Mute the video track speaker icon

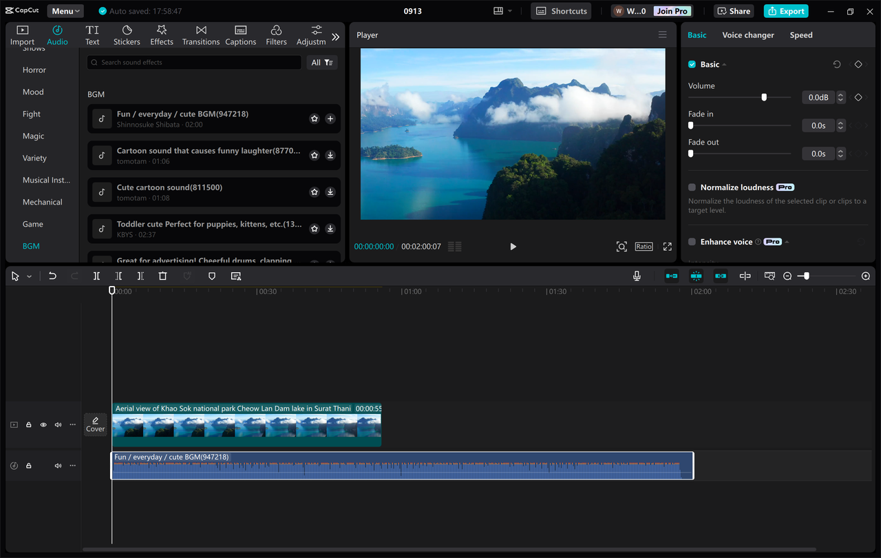58,424
